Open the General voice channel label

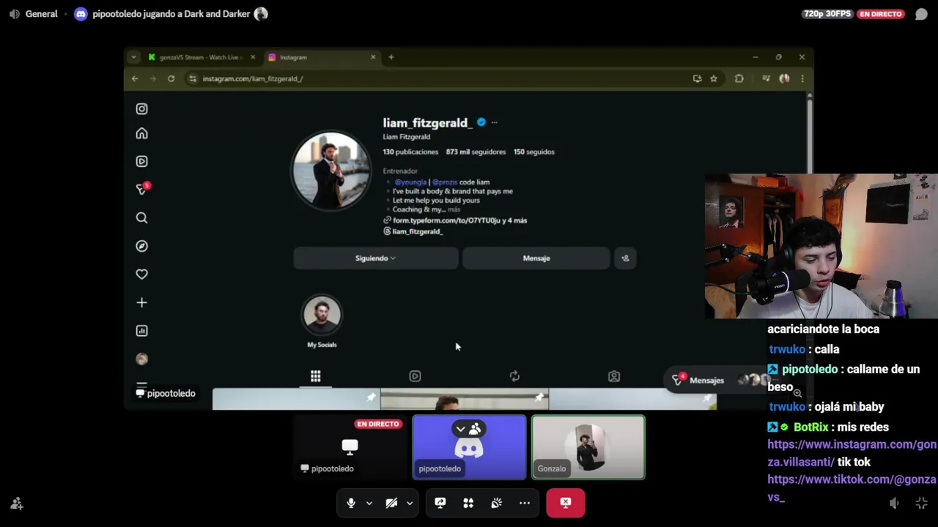[41, 14]
